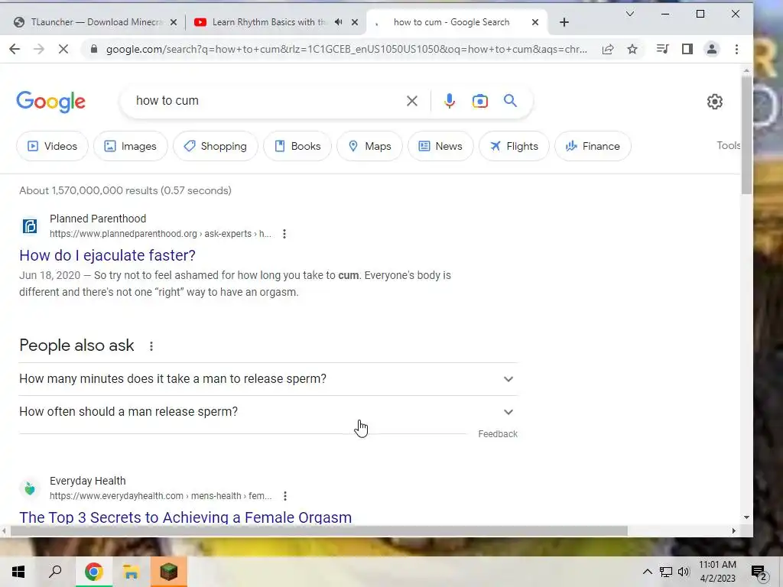The width and height of the screenshot is (783, 587).
Task: Open People also ask options menu
Action: [x=151, y=345]
